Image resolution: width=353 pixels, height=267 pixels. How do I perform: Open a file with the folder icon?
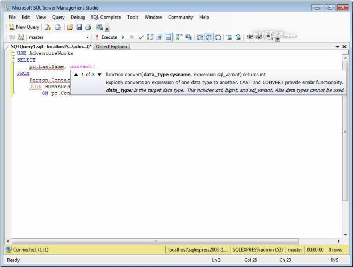70,27
